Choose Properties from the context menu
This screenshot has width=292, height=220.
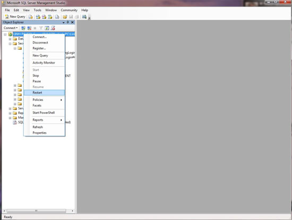coord(44,133)
